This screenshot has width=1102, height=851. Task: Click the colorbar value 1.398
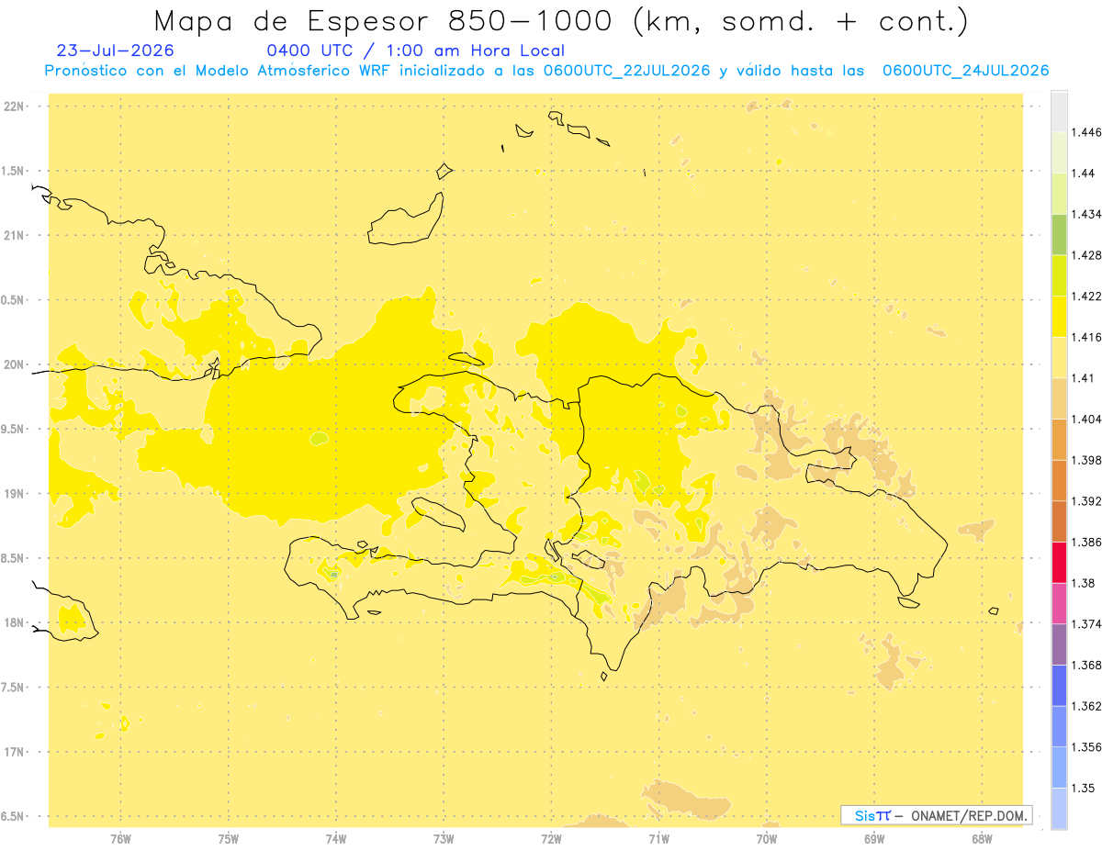coord(1086,460)
